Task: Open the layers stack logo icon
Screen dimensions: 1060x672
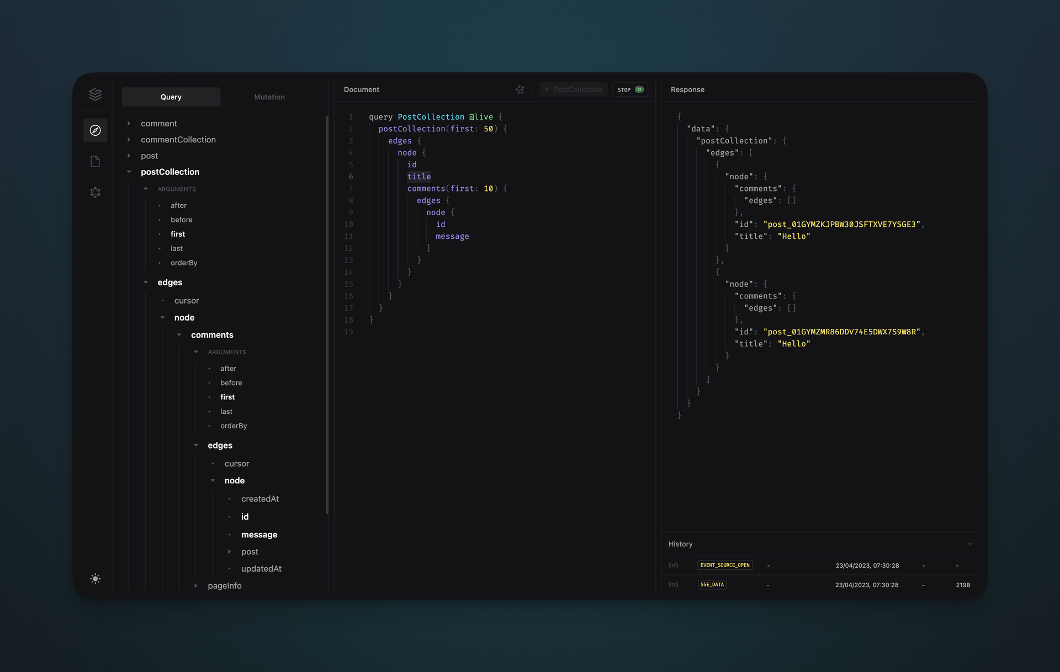Action: pyautogui.click(x=95, y=94)
